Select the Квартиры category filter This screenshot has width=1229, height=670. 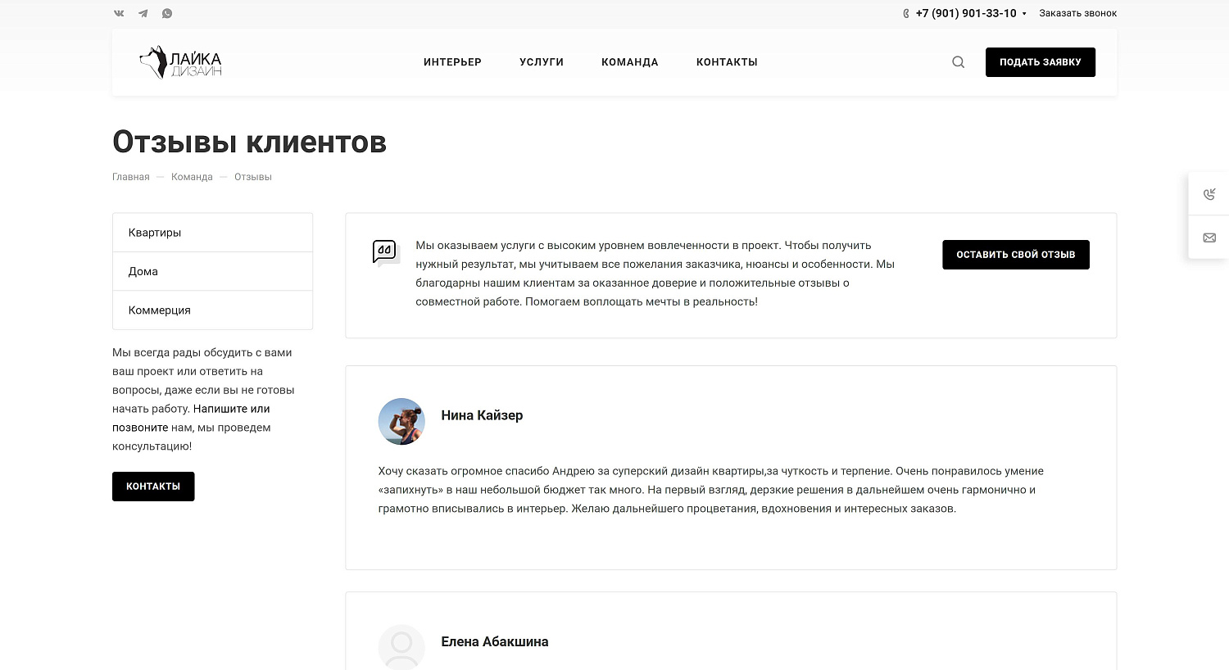tap(154, 232)
